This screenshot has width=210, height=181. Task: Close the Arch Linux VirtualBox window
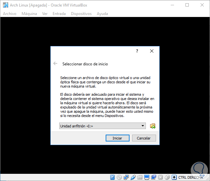point(202,5)
